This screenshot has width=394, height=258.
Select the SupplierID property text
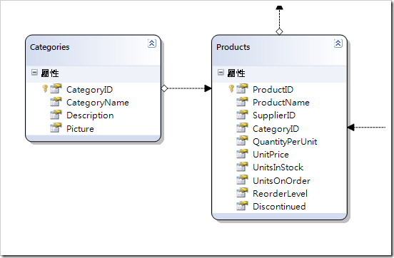coord(274,115)
